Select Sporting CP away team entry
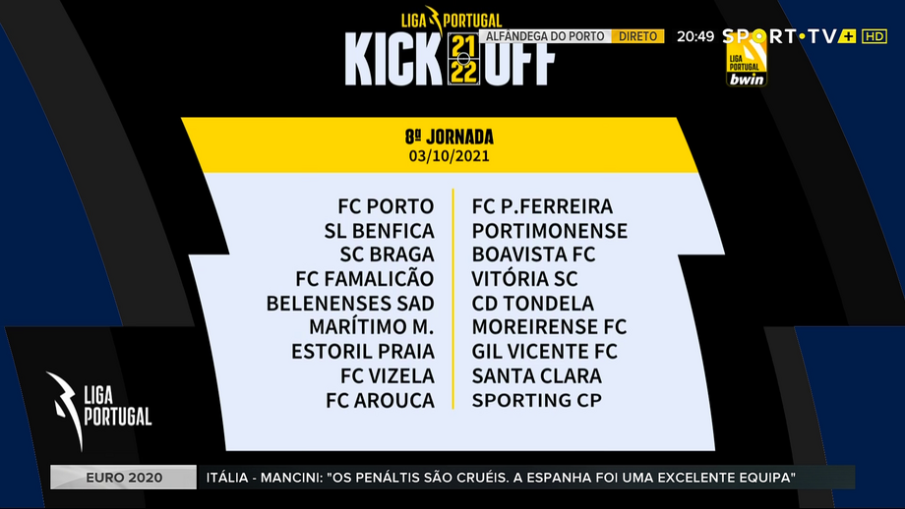905x509 pixels. (536, 400)
